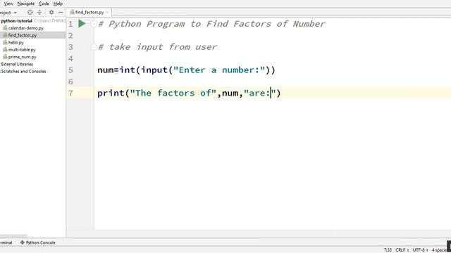This screenshot has height=253, width=451.
Task: Click the file icon on find_factors.py tab
Action: coord(72,12)
